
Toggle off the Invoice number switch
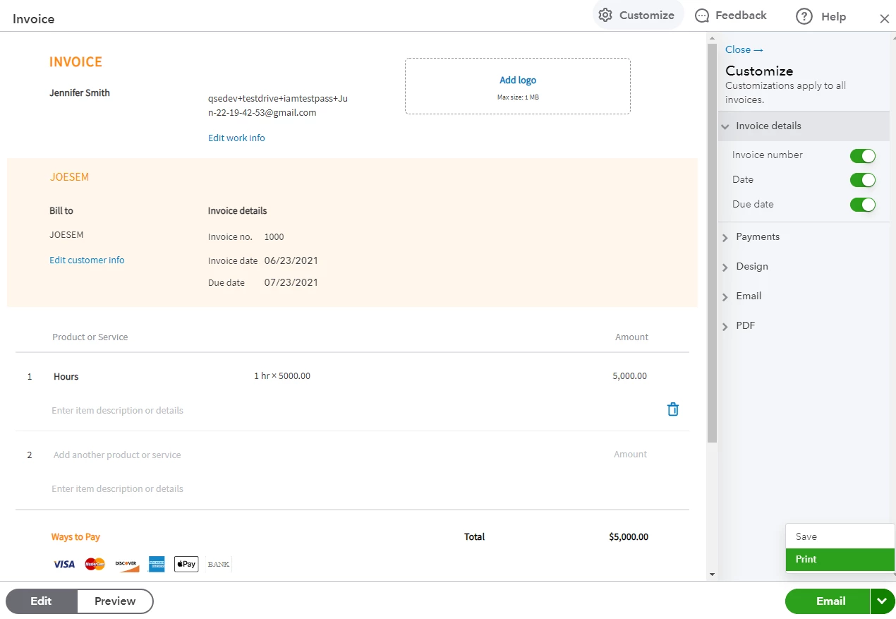(x=863, y=156)
